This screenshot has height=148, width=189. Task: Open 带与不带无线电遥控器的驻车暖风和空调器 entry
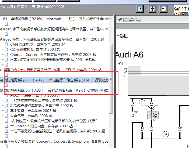click(x=58, y=131)
